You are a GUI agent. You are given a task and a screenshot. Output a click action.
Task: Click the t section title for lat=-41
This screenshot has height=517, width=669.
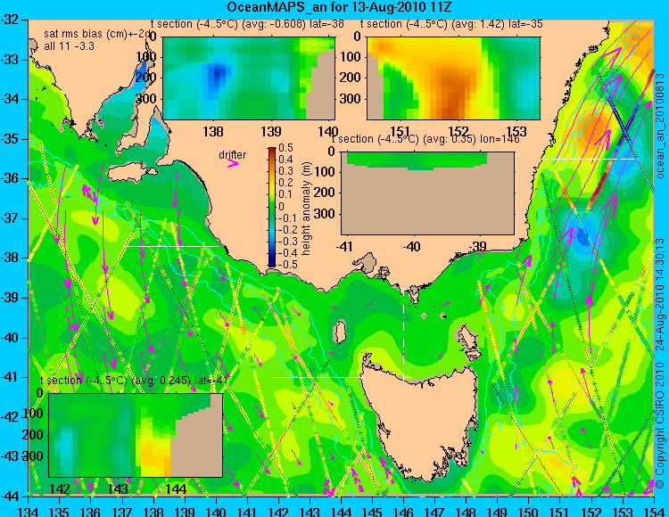point(134,381)
